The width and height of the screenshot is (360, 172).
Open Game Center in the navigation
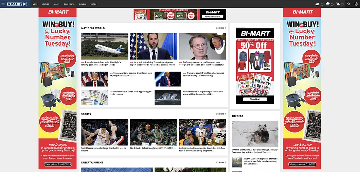[69, 4]
